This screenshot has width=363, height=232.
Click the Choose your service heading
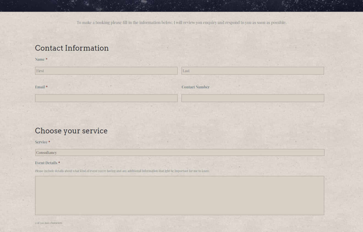pos(71,131)
